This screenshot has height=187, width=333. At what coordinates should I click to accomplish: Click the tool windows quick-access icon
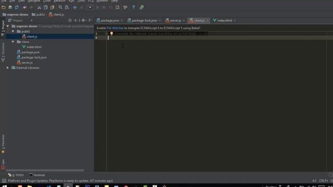pos(4,181)
